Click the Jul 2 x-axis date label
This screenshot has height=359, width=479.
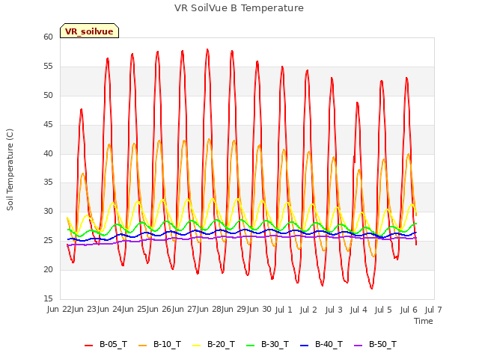point(308,310)
